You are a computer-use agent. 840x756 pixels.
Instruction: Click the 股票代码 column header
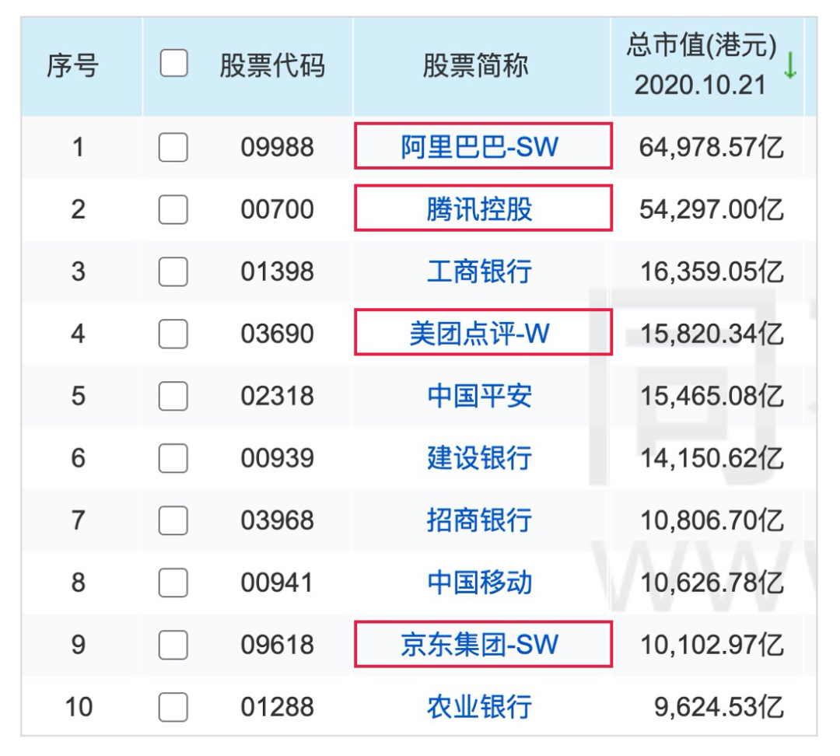[271, 66]
